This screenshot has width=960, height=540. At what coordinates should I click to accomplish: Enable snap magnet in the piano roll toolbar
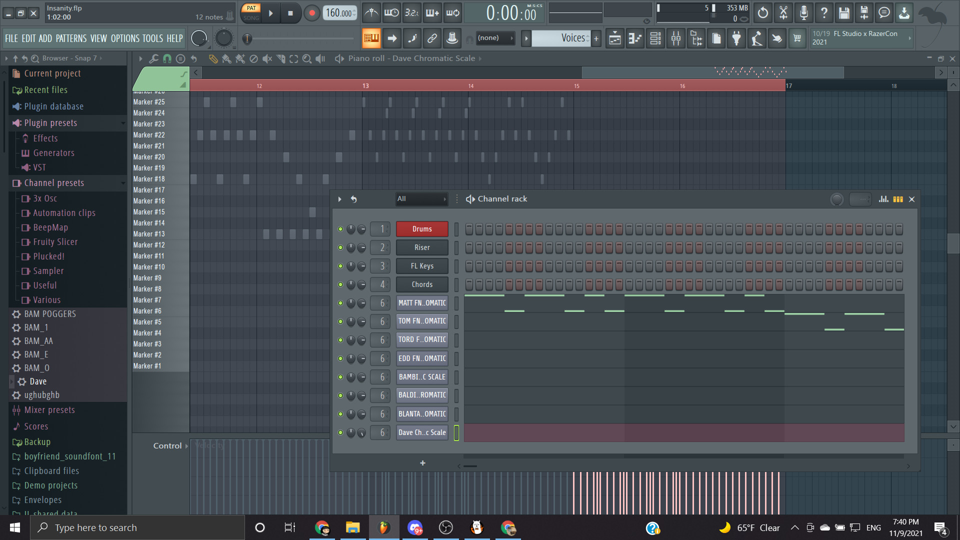[x=167, y=59]
